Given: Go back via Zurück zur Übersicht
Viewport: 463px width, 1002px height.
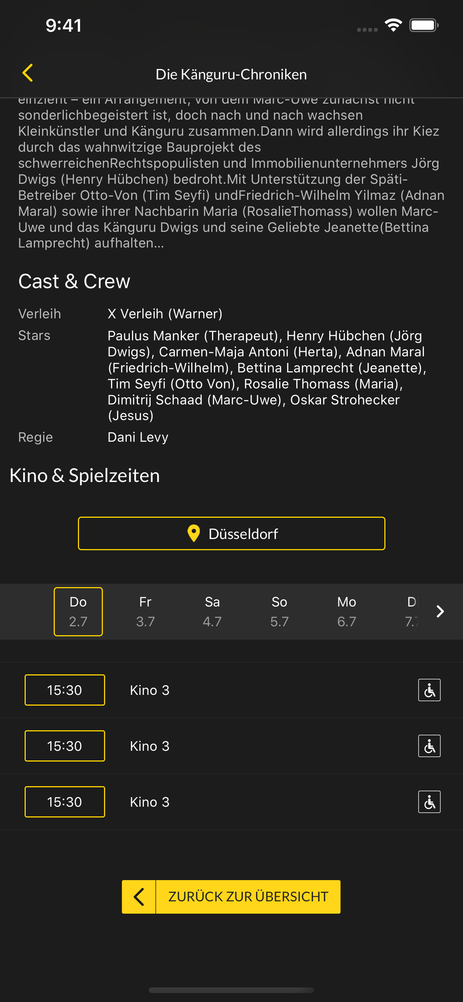Looking at the screenshot, I should coord(231,897).
